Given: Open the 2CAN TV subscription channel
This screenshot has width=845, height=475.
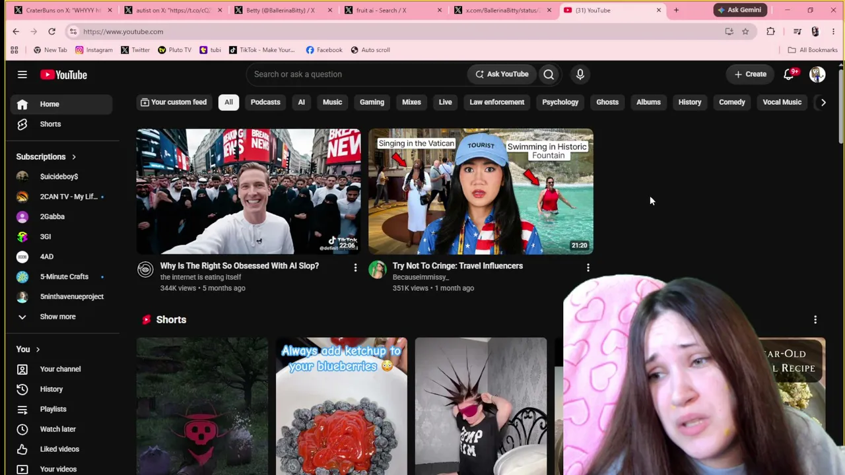Looking at the screenshot, I should coord(60,197).
